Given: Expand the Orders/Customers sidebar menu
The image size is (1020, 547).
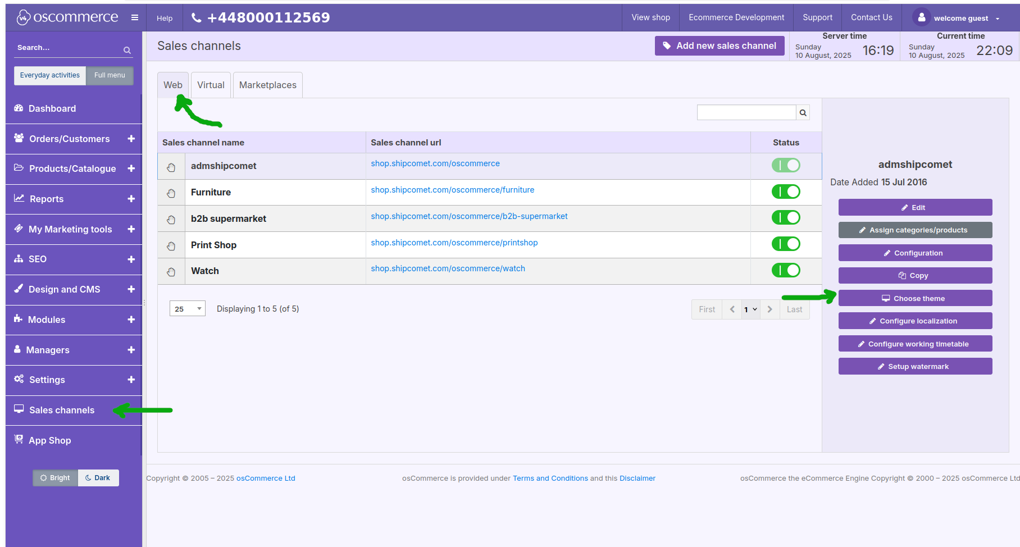Looking at the screenshot, I should pos(131,139).
